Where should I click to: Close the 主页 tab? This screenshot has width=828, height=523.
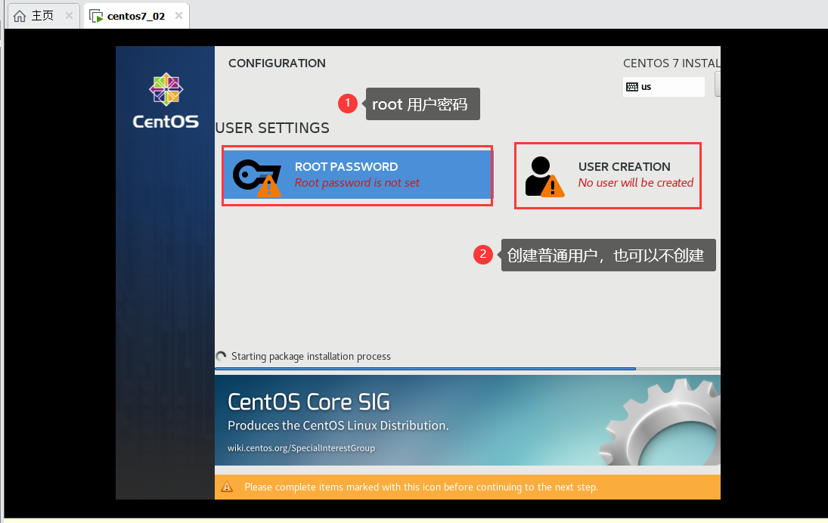69,16
